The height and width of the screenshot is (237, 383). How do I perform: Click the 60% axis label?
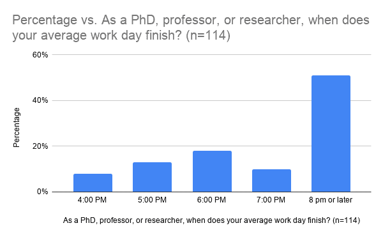pos(40,55)
